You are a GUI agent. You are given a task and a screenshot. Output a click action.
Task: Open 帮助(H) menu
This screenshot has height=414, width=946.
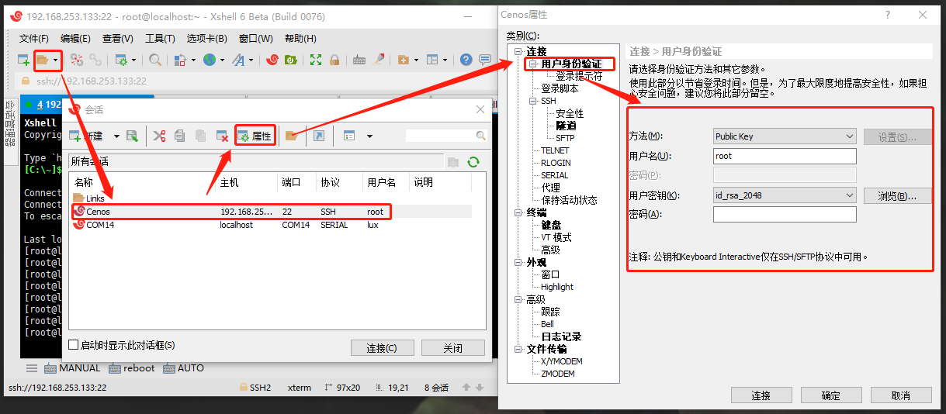coord(300,38)
